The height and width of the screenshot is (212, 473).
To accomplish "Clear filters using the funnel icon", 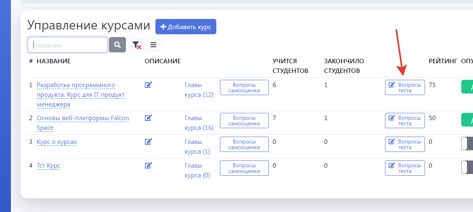I will click(136, 45).
